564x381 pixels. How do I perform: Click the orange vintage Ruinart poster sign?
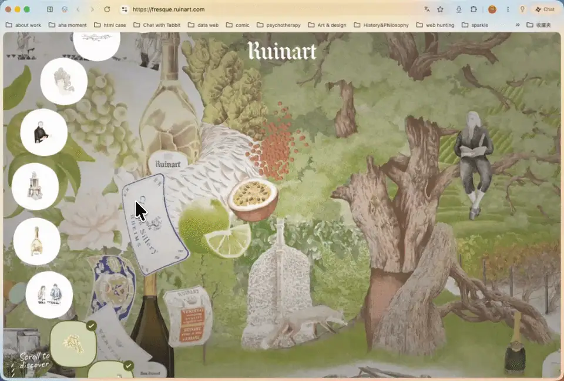189,316
